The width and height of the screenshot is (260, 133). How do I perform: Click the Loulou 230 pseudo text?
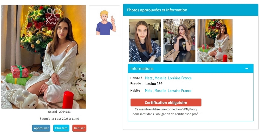tap(154, 84)
